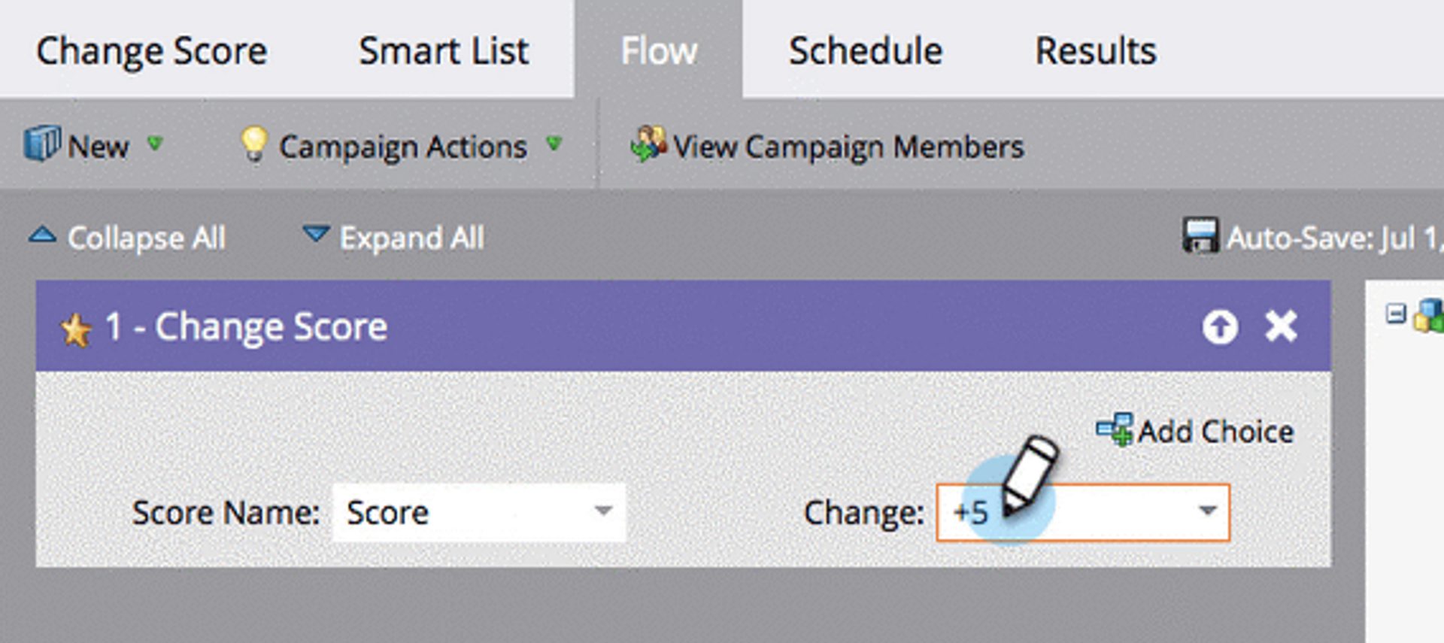Click the star icon on Change Score step

click(76, 329)
